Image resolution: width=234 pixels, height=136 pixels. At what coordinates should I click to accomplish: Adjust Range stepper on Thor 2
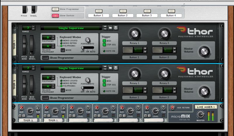pos(34,68)
